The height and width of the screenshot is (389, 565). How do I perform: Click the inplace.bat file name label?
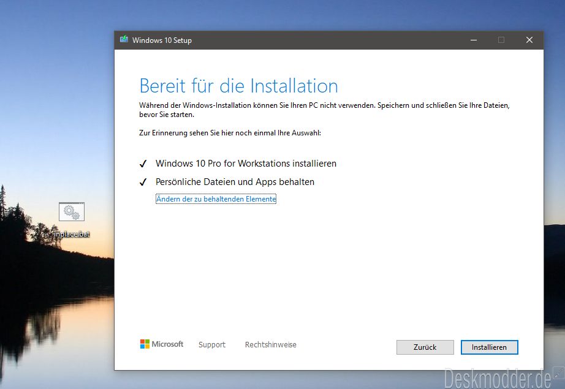point(72,234)
